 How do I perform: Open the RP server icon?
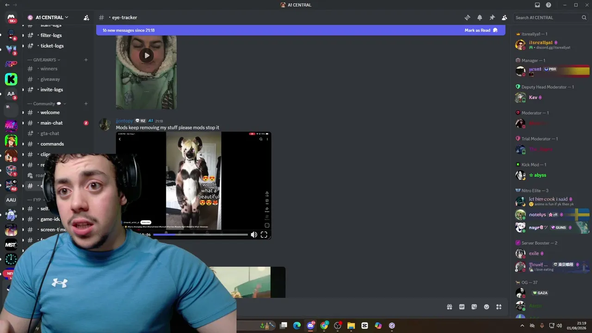11,64
